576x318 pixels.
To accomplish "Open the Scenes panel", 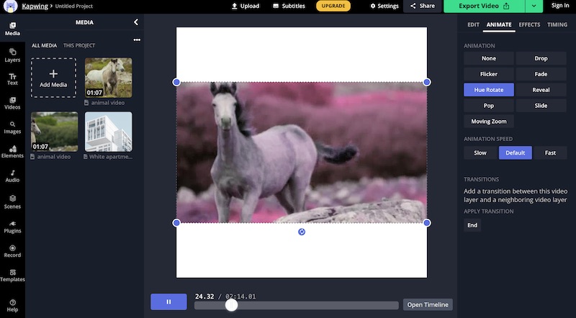I will [12, 202].
